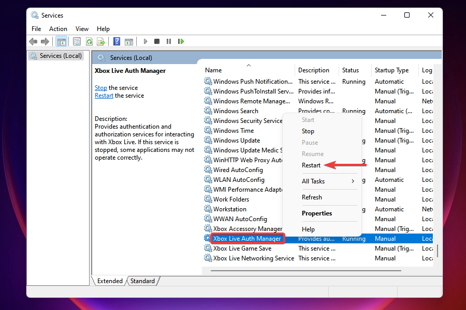Viewport: 466px width, 310px height.
Task: Click the Refresh toolbar icon
Action: click(89, 41)
